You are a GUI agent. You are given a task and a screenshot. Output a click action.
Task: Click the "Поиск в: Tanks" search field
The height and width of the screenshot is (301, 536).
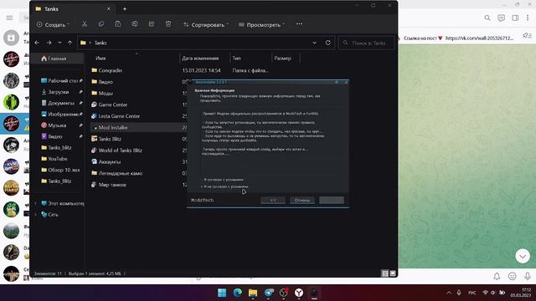click(x=367, y=43)
